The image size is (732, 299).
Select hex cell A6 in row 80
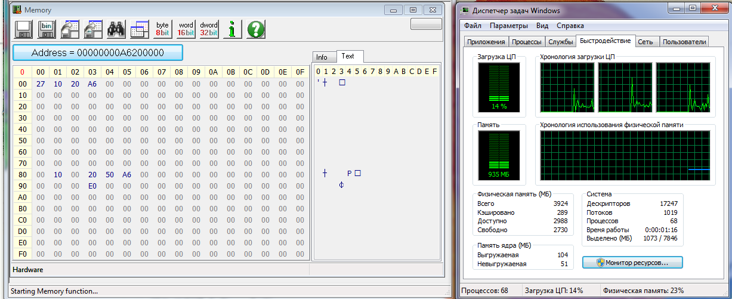126,174
